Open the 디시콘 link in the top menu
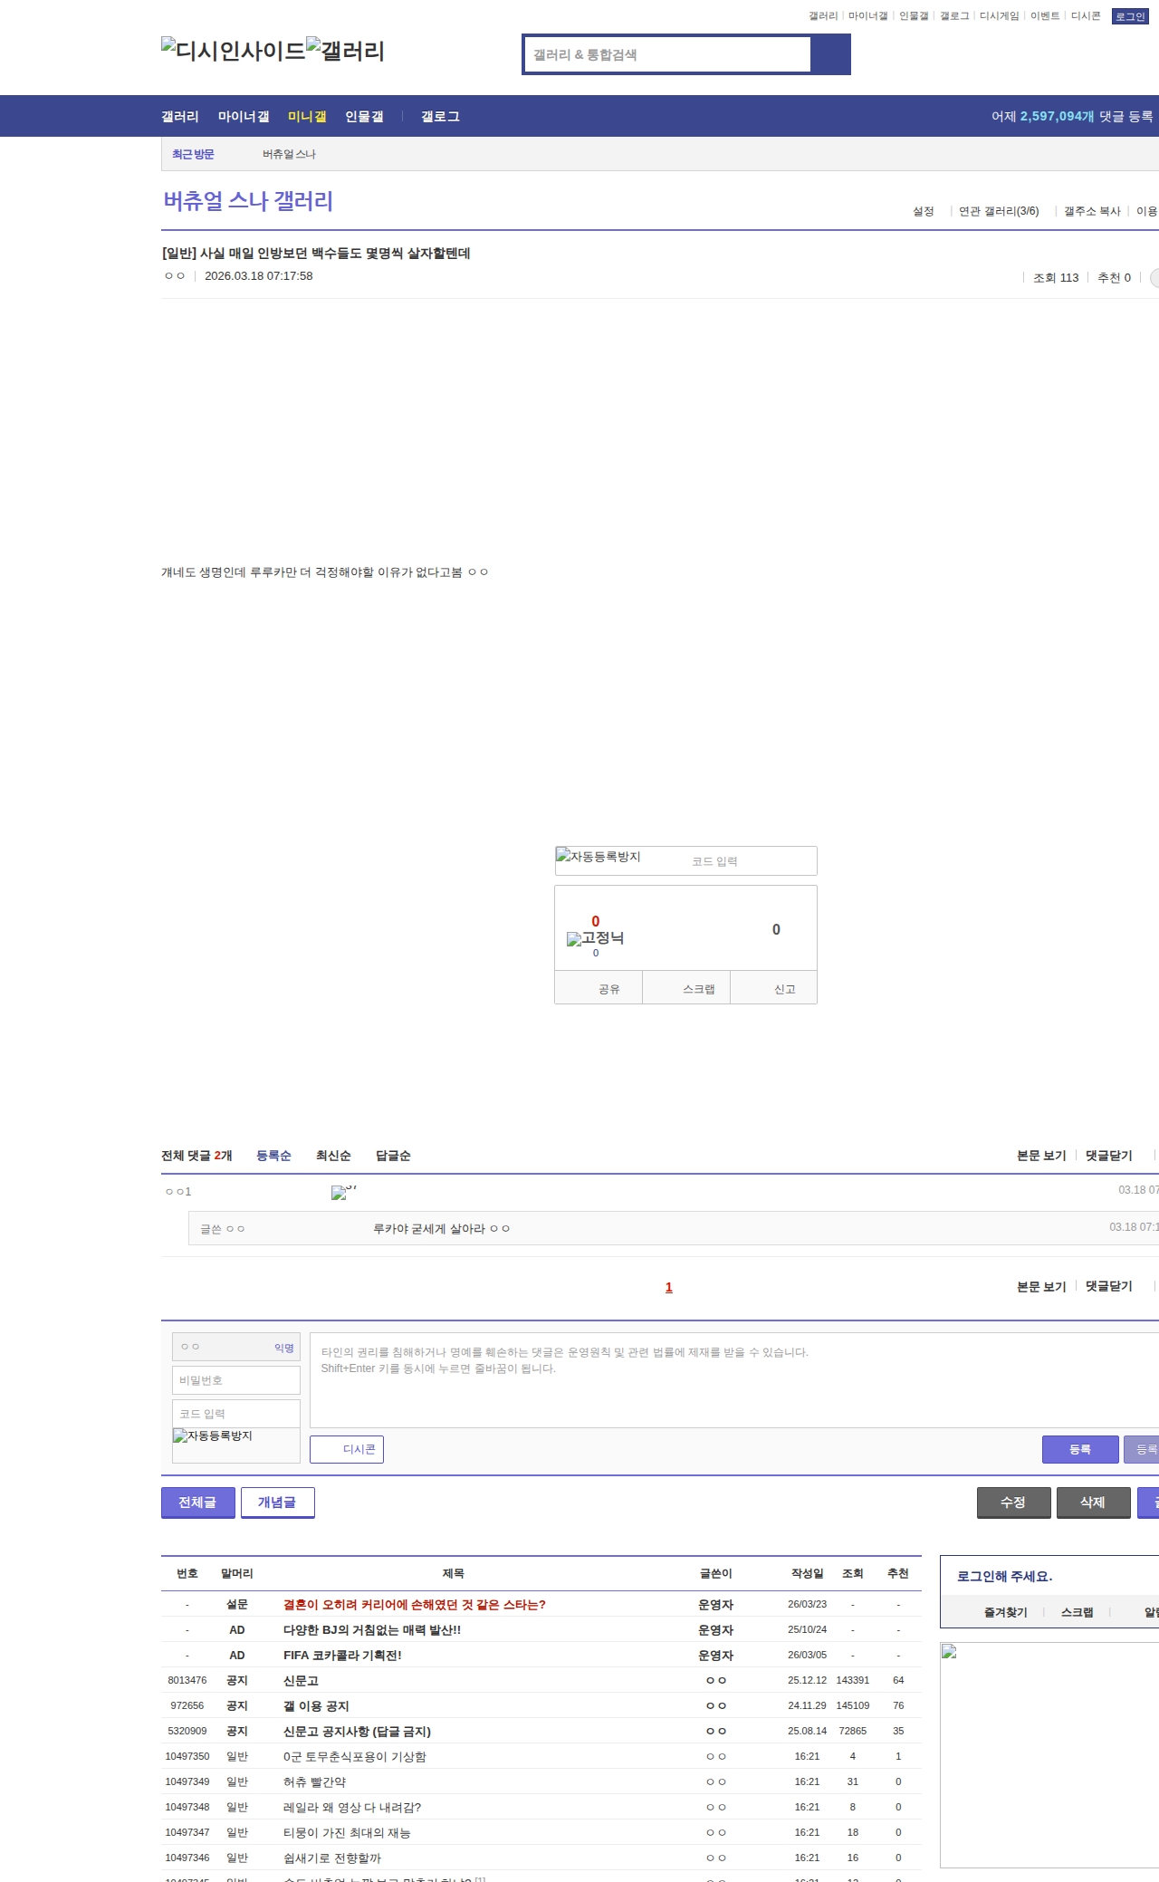This screenshot has width=1159, height=1882. tap(1086, 16)
